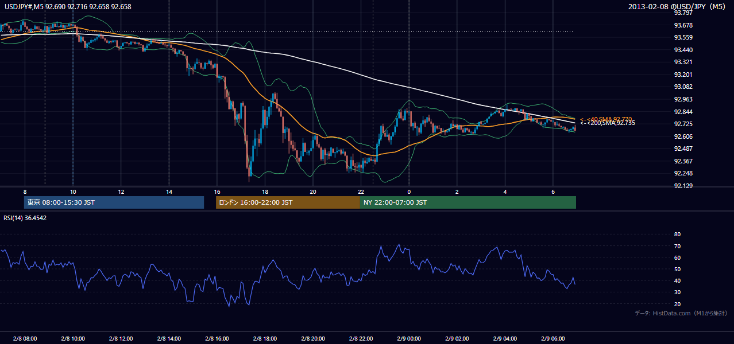Click the date label 2/8 12:00
The image size is (734, 344).
tap(121, 339)
